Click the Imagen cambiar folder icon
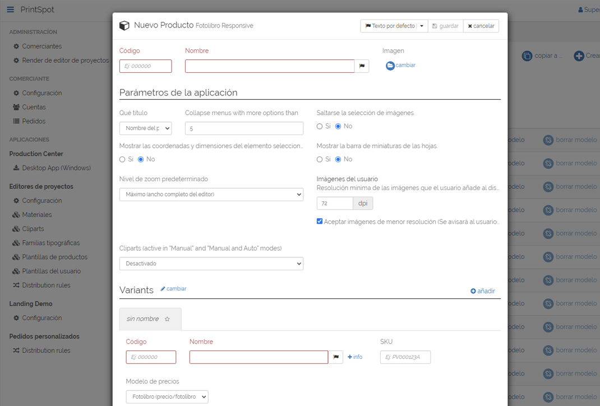Screen dimensions: 600x406 390,66
